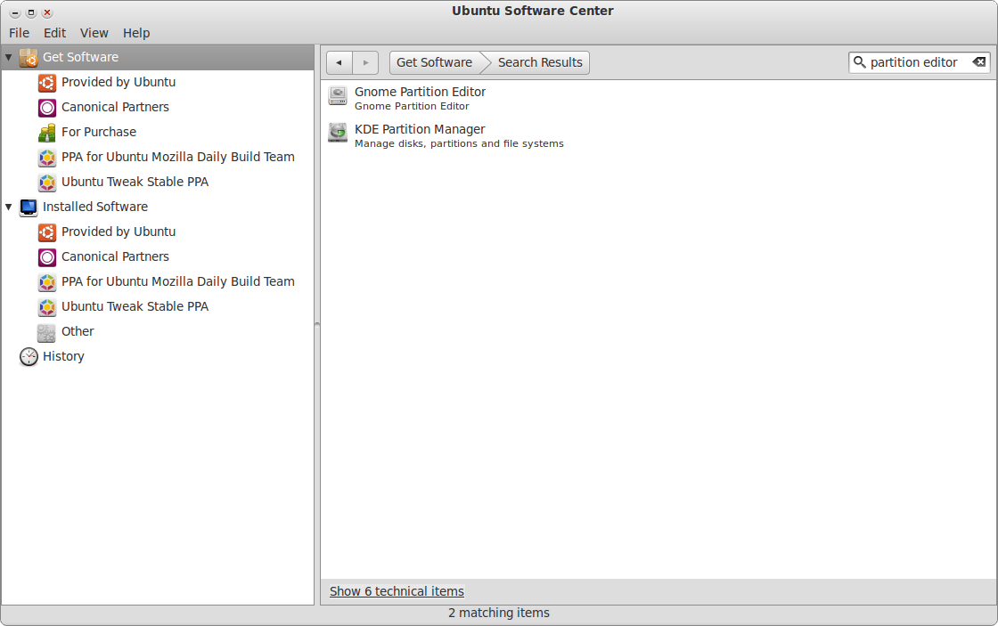This screenshot has height=626, width=998.
Task: Select the Other installed software category
Action: coord(78,331)
